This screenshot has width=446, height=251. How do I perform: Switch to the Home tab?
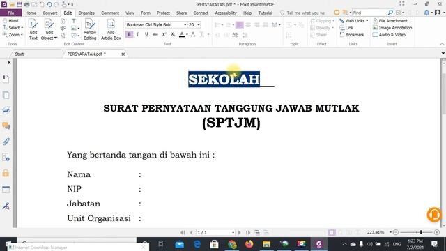[31, 13]
